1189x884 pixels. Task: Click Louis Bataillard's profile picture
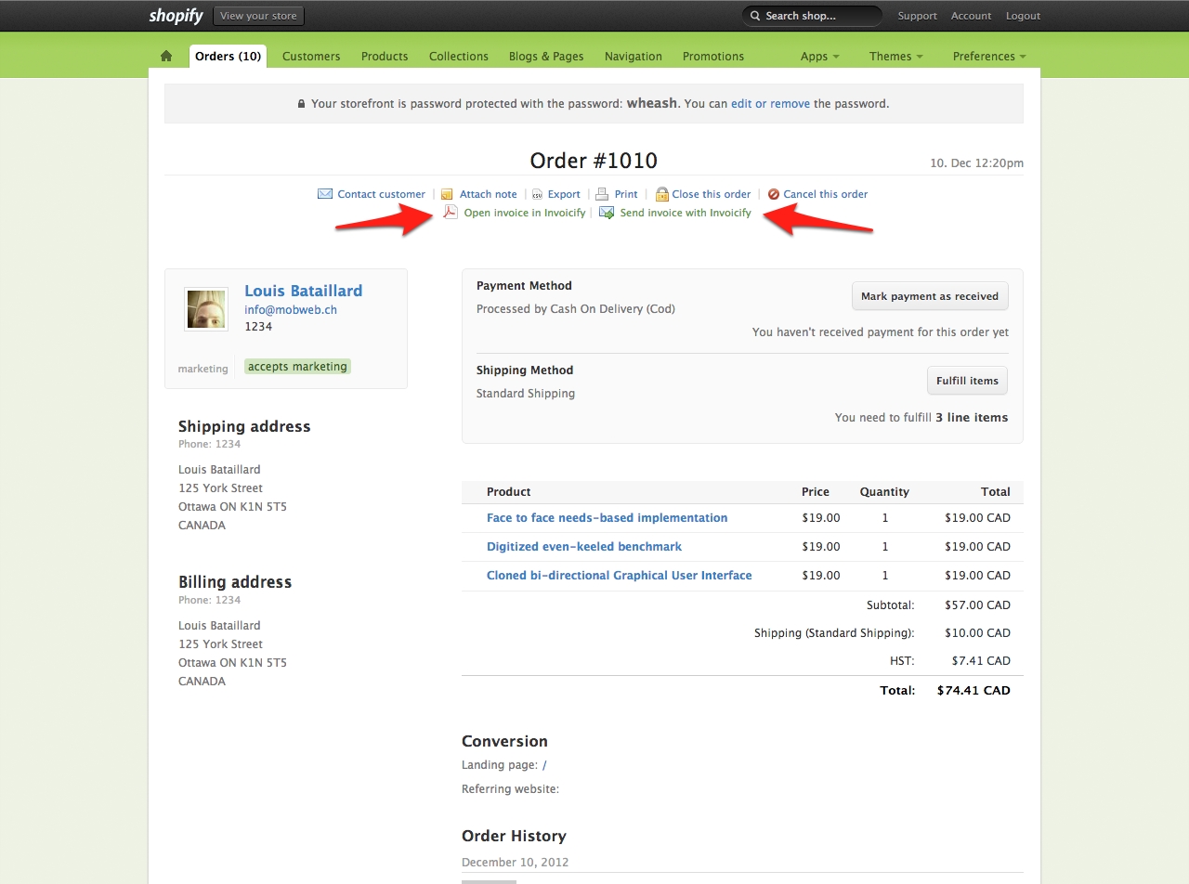pyautogui.click(x=205, y=308)
